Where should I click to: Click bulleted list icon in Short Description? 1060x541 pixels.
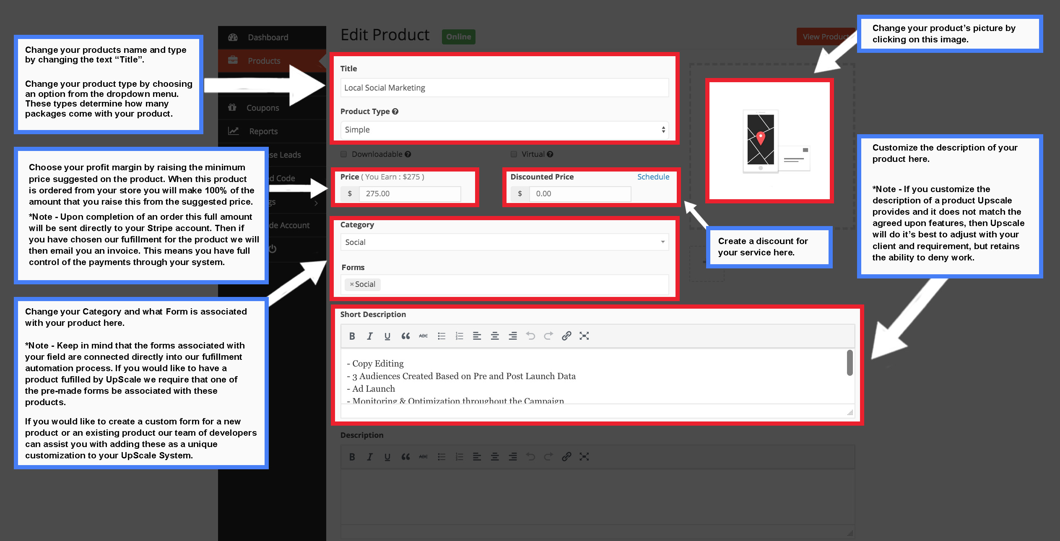pyautogui.click(x=441, y=336)
